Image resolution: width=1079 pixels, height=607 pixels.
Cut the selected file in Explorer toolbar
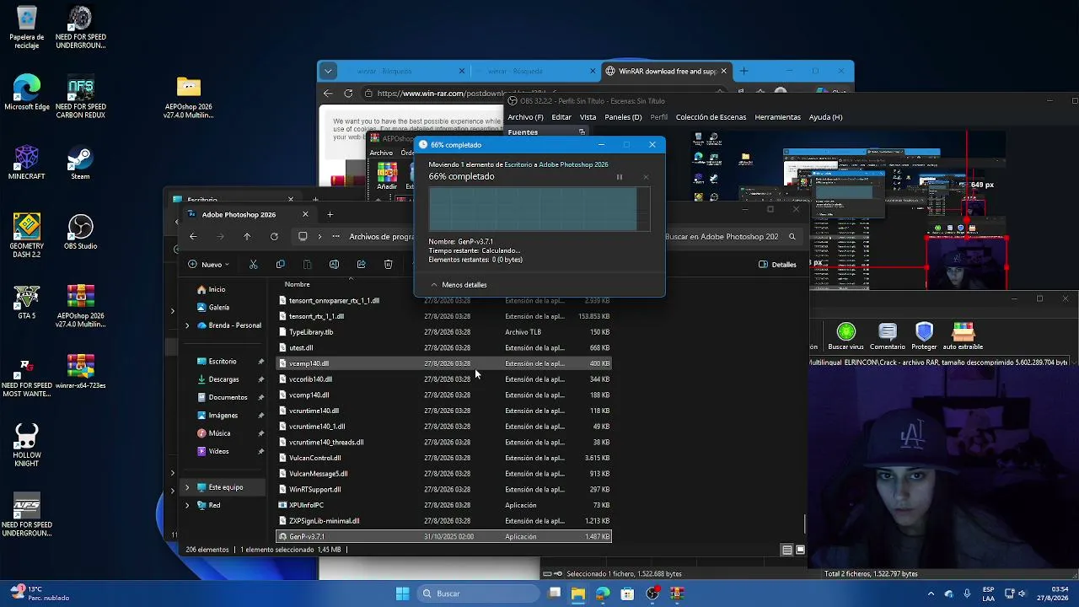pos(253,265)
